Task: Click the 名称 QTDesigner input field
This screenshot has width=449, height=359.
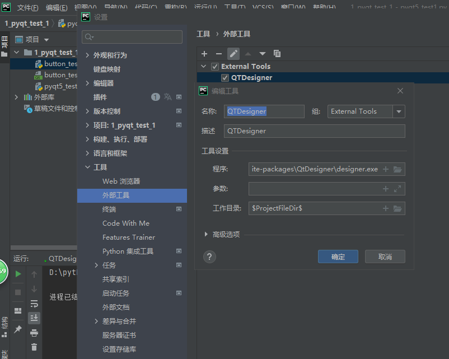Action: point(264,111)
